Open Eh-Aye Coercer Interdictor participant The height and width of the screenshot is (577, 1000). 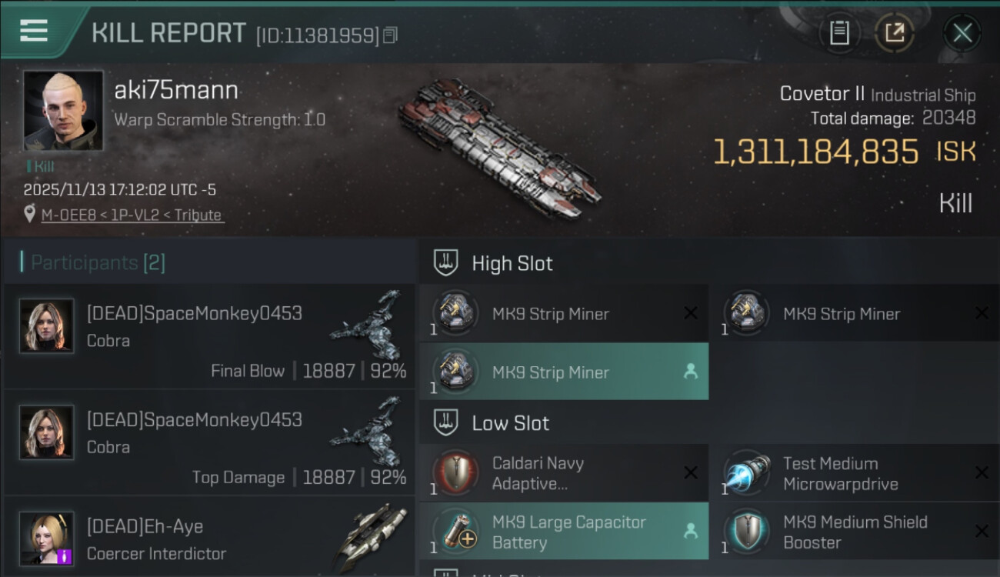[x=209, y=537]
